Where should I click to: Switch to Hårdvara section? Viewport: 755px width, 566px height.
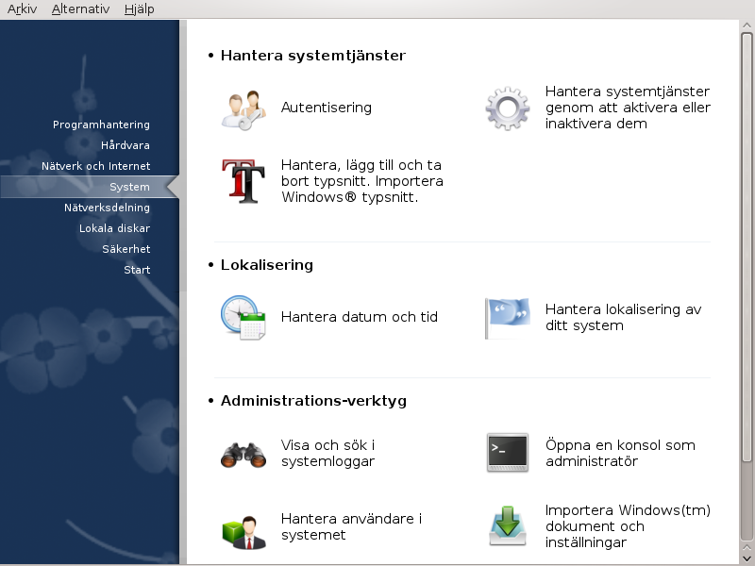(x=126, y=145)
